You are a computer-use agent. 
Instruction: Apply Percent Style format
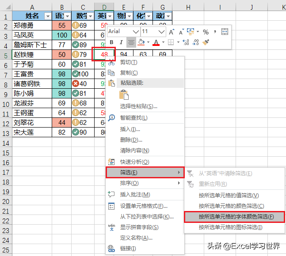(206, 32)
